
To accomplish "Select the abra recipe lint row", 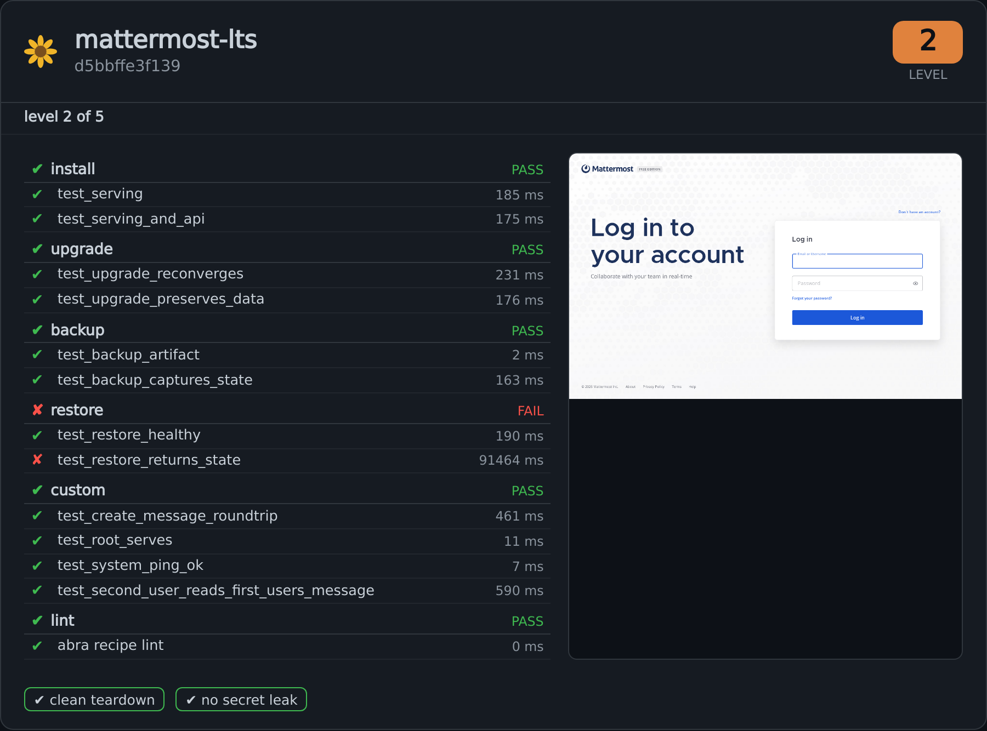I will (287, 646).
